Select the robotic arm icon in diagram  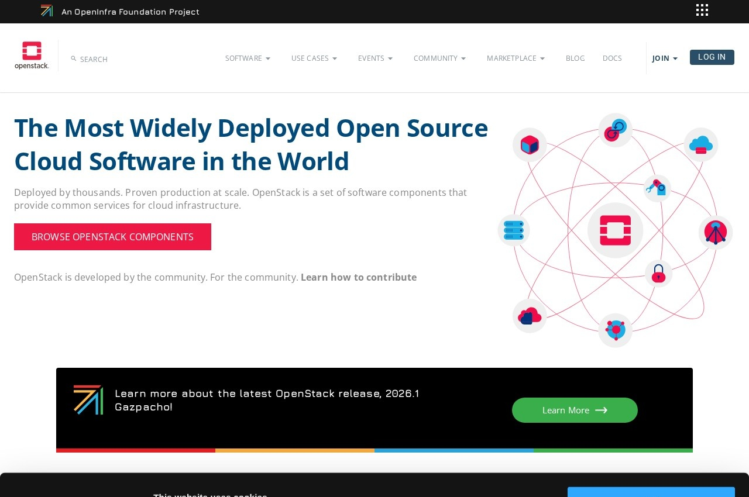(x=657, y=188)
